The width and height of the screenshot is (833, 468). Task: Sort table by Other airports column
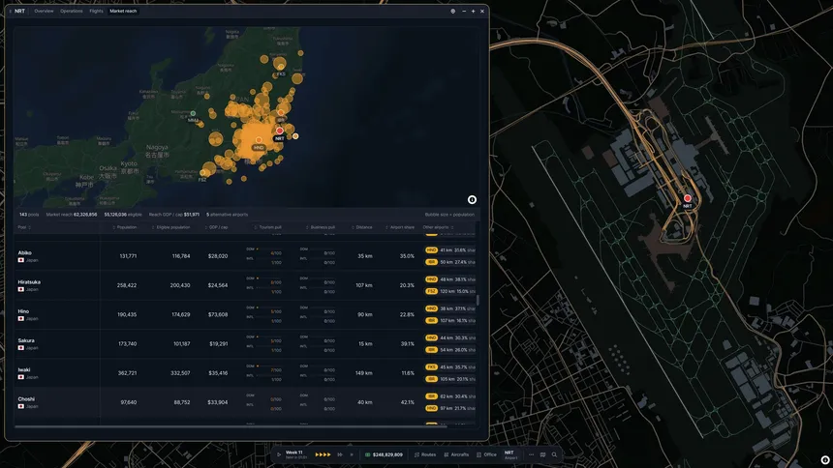pos(438,227)
